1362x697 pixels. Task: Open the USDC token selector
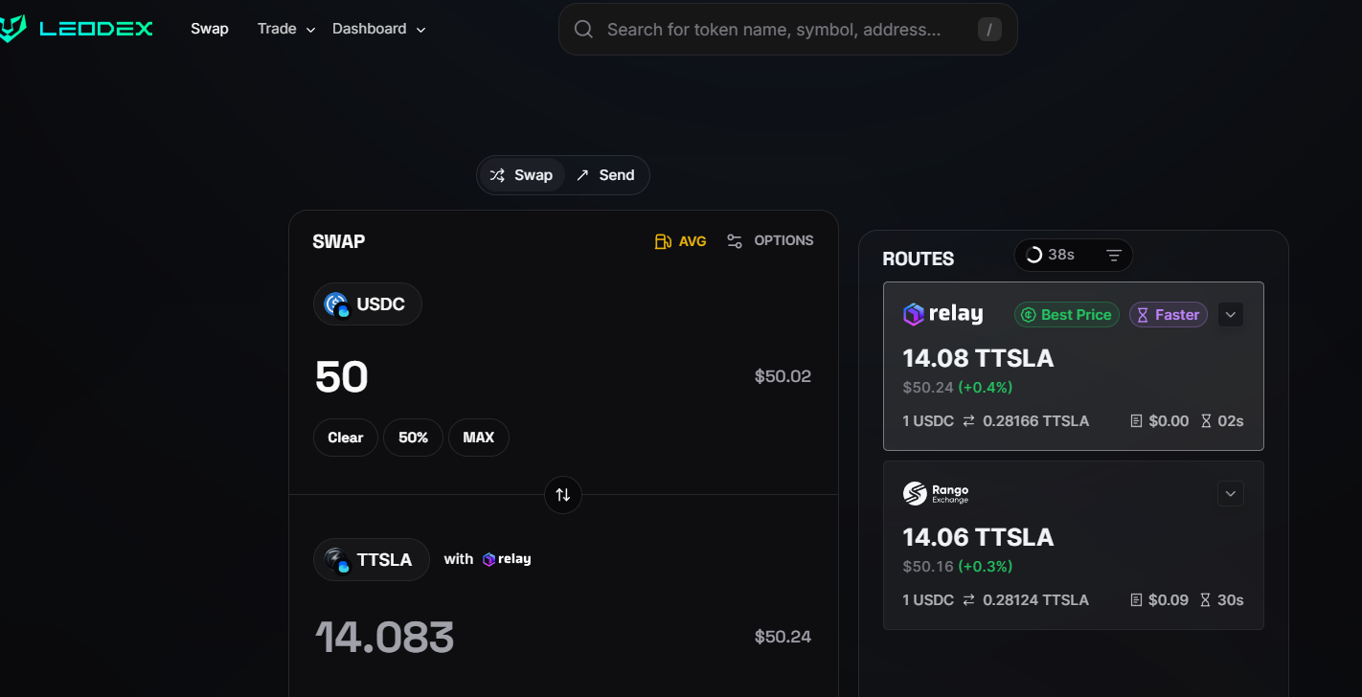(x=368, y=304)
